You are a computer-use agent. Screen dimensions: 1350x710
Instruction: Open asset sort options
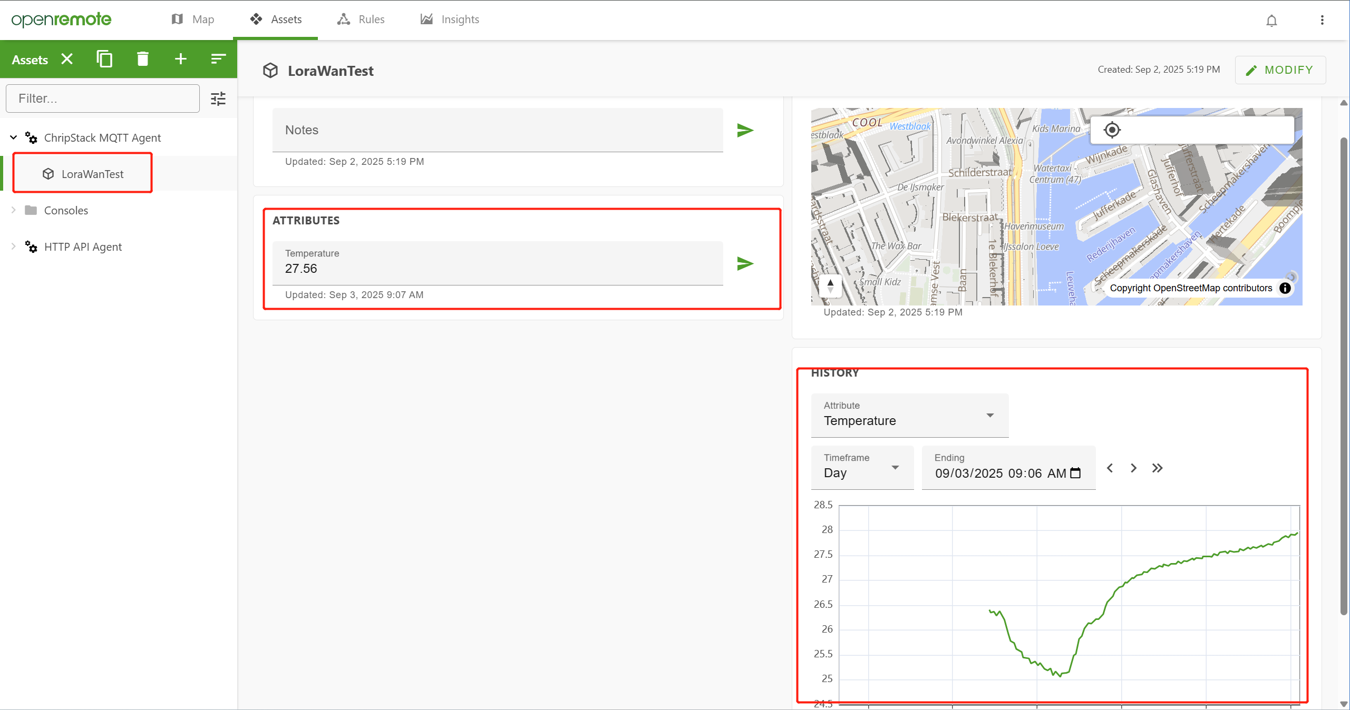218,59
